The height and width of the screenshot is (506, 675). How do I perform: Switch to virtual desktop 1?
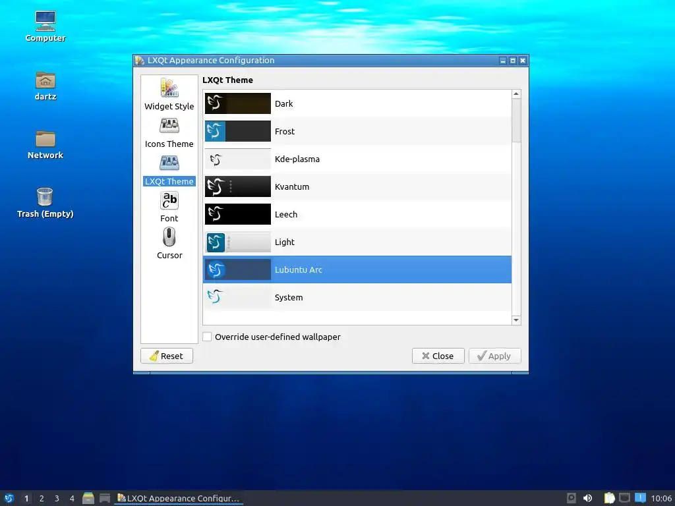pyautogui.click(x=26, y=498)
